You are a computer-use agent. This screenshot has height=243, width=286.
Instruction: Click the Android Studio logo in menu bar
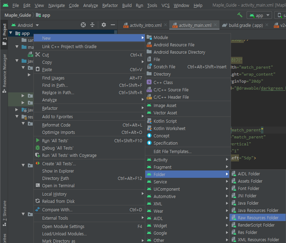point(6,5)
